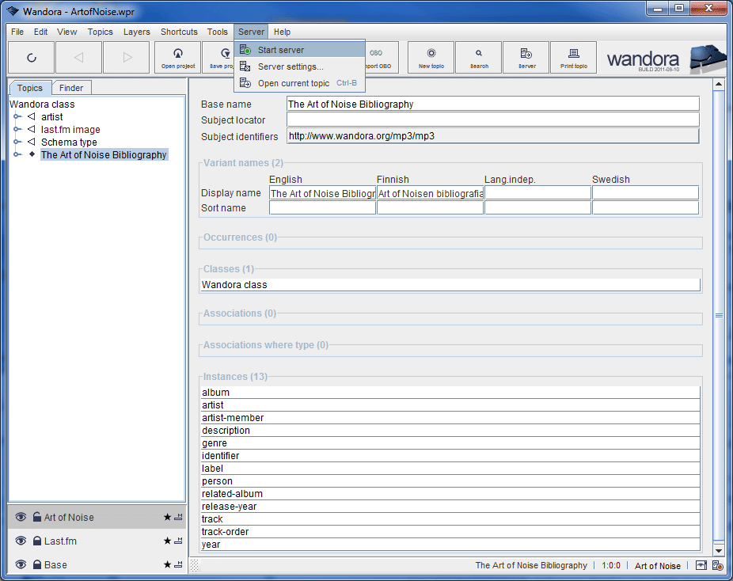This screenshot has width=733, height=581.
Task: Choose Start server from the Server menu
Action: [x=280, y=50]
